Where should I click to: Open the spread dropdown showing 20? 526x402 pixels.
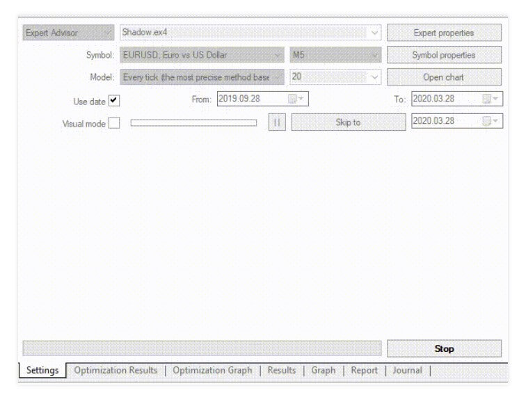(x=335, y=77)
